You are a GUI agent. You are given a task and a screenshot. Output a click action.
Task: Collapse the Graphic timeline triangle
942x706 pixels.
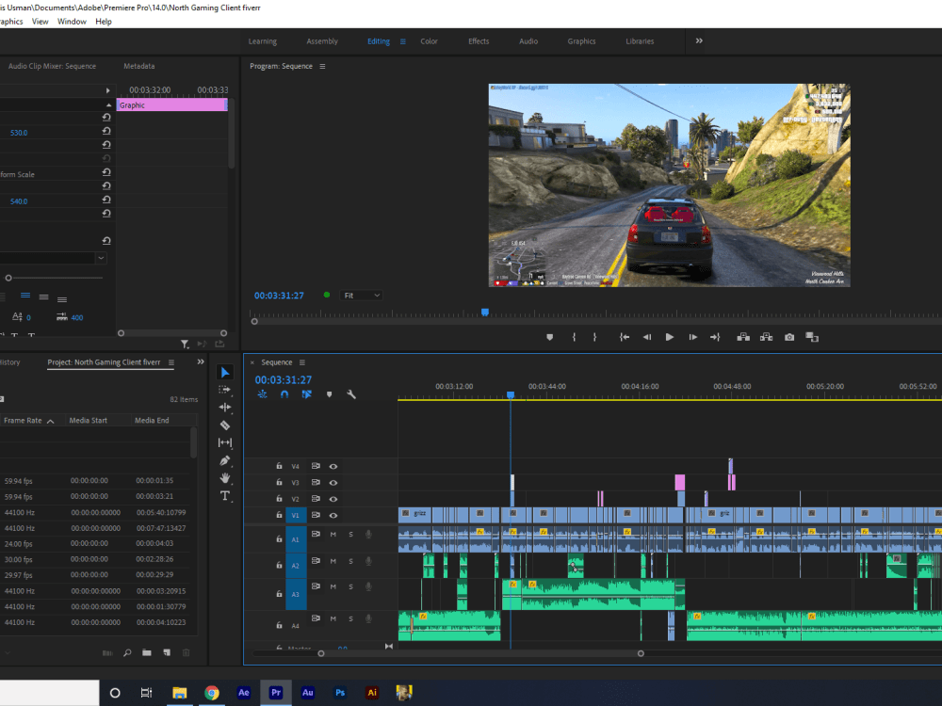click(x=108, y=105)
